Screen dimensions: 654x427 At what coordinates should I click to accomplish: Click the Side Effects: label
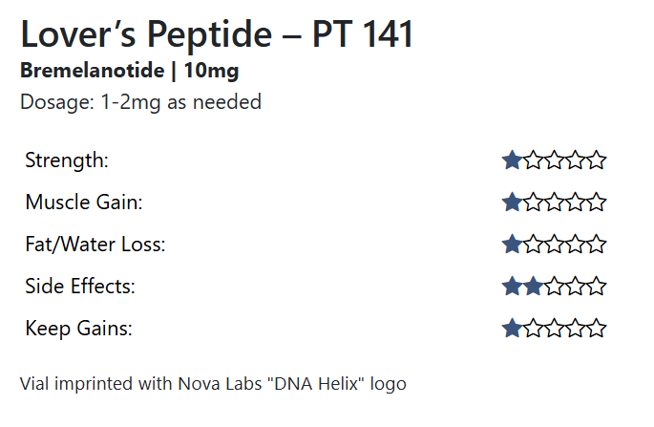click(x=80, y=287)
